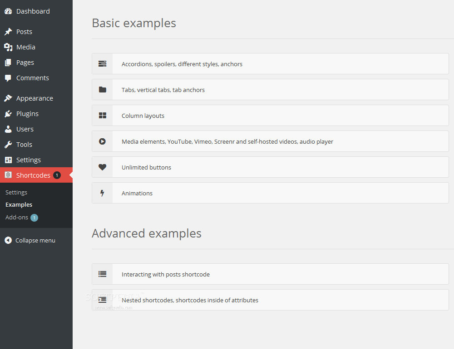Expand the Column layouts example
Screen dimensions: 454x349
point(143,116)
